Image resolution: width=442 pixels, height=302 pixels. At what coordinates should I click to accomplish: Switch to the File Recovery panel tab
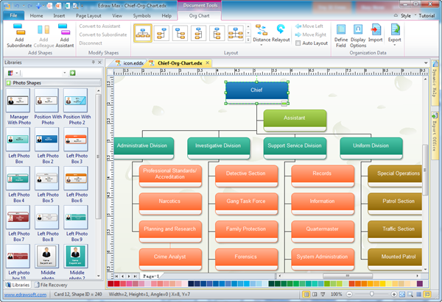[51, 285]
